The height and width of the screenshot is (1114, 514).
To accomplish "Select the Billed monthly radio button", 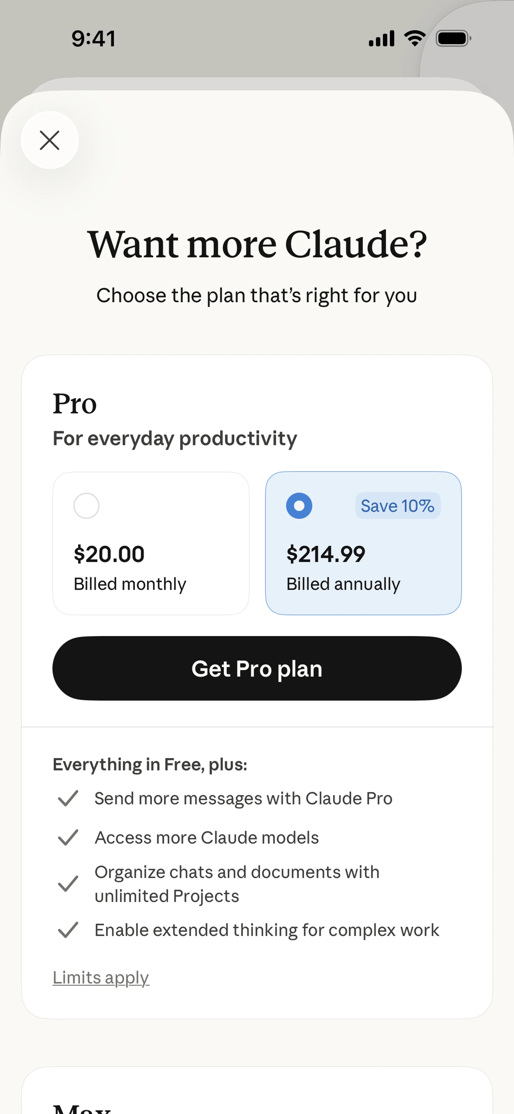I will coord(86,506).
